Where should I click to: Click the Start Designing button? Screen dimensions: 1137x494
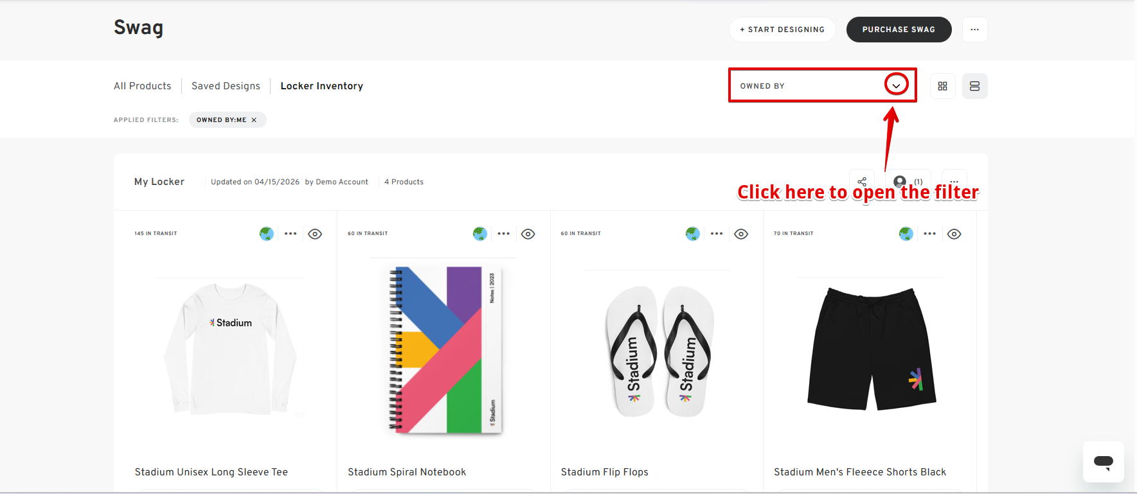point(782,30)
